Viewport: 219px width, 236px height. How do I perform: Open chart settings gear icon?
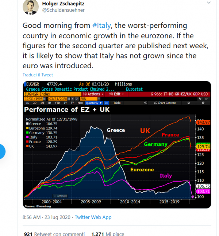point(203,103)
